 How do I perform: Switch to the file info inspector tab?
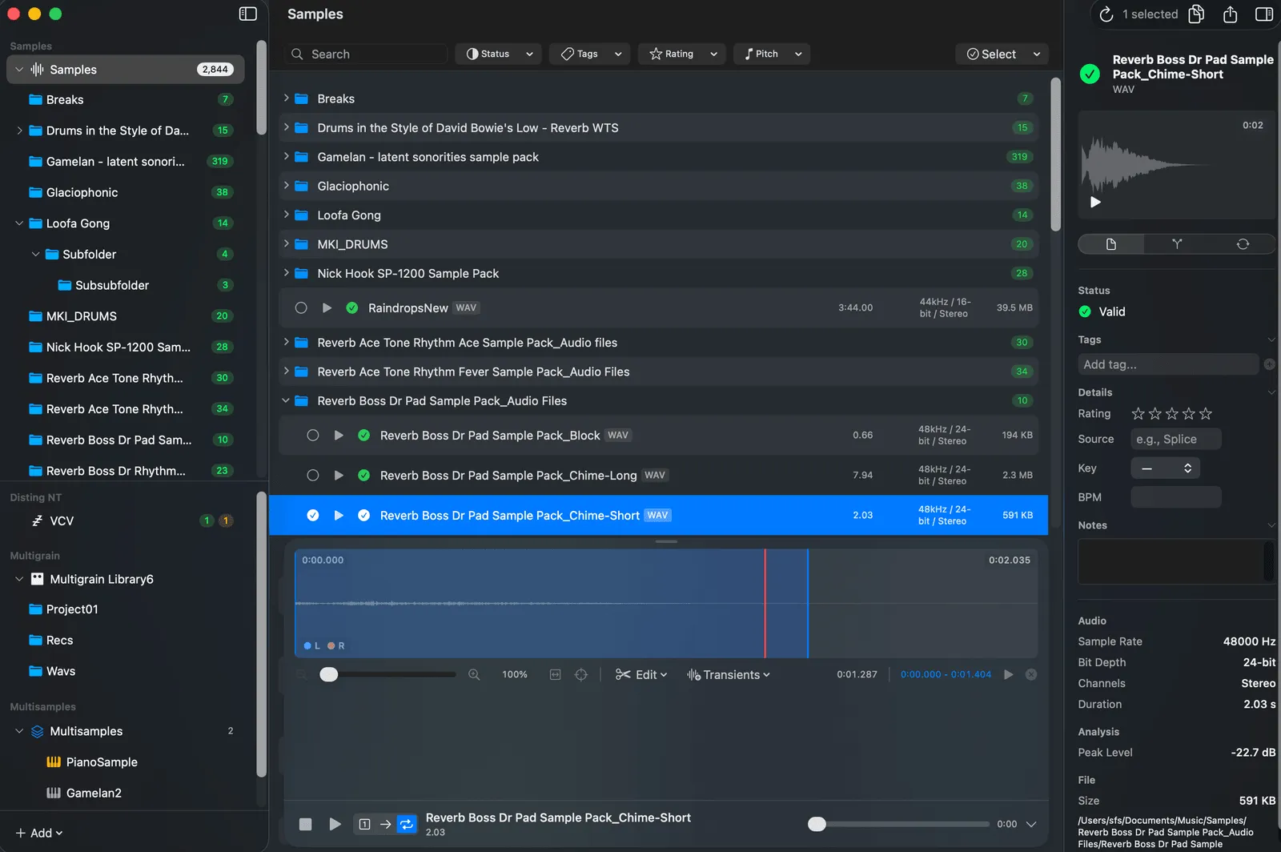(1111, 244)
